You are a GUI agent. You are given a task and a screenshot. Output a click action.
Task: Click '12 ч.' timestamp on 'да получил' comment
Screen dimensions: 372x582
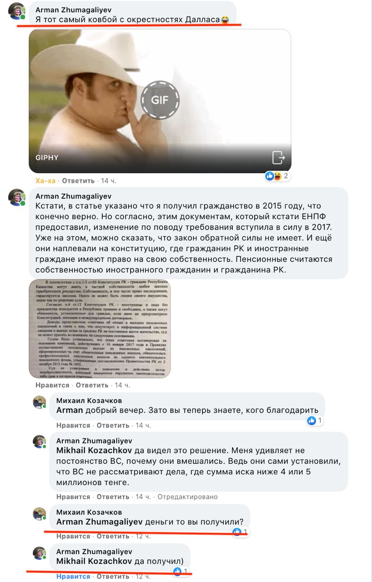(143, 577)
